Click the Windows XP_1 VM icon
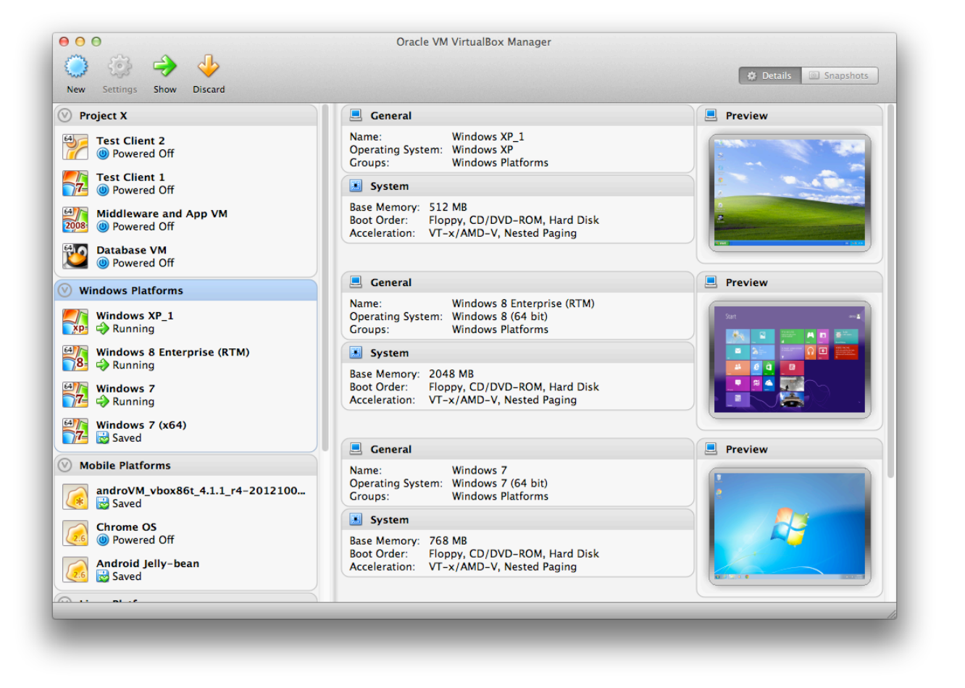This screenshot has width=965, height=688. tap(75, 322)
